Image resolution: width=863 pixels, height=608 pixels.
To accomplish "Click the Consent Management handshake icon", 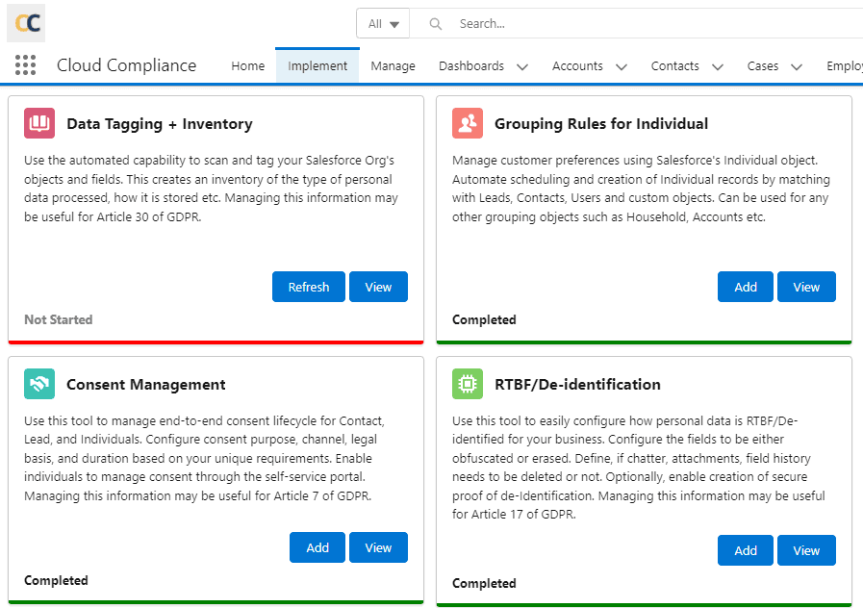I will (x=39, y=384).
